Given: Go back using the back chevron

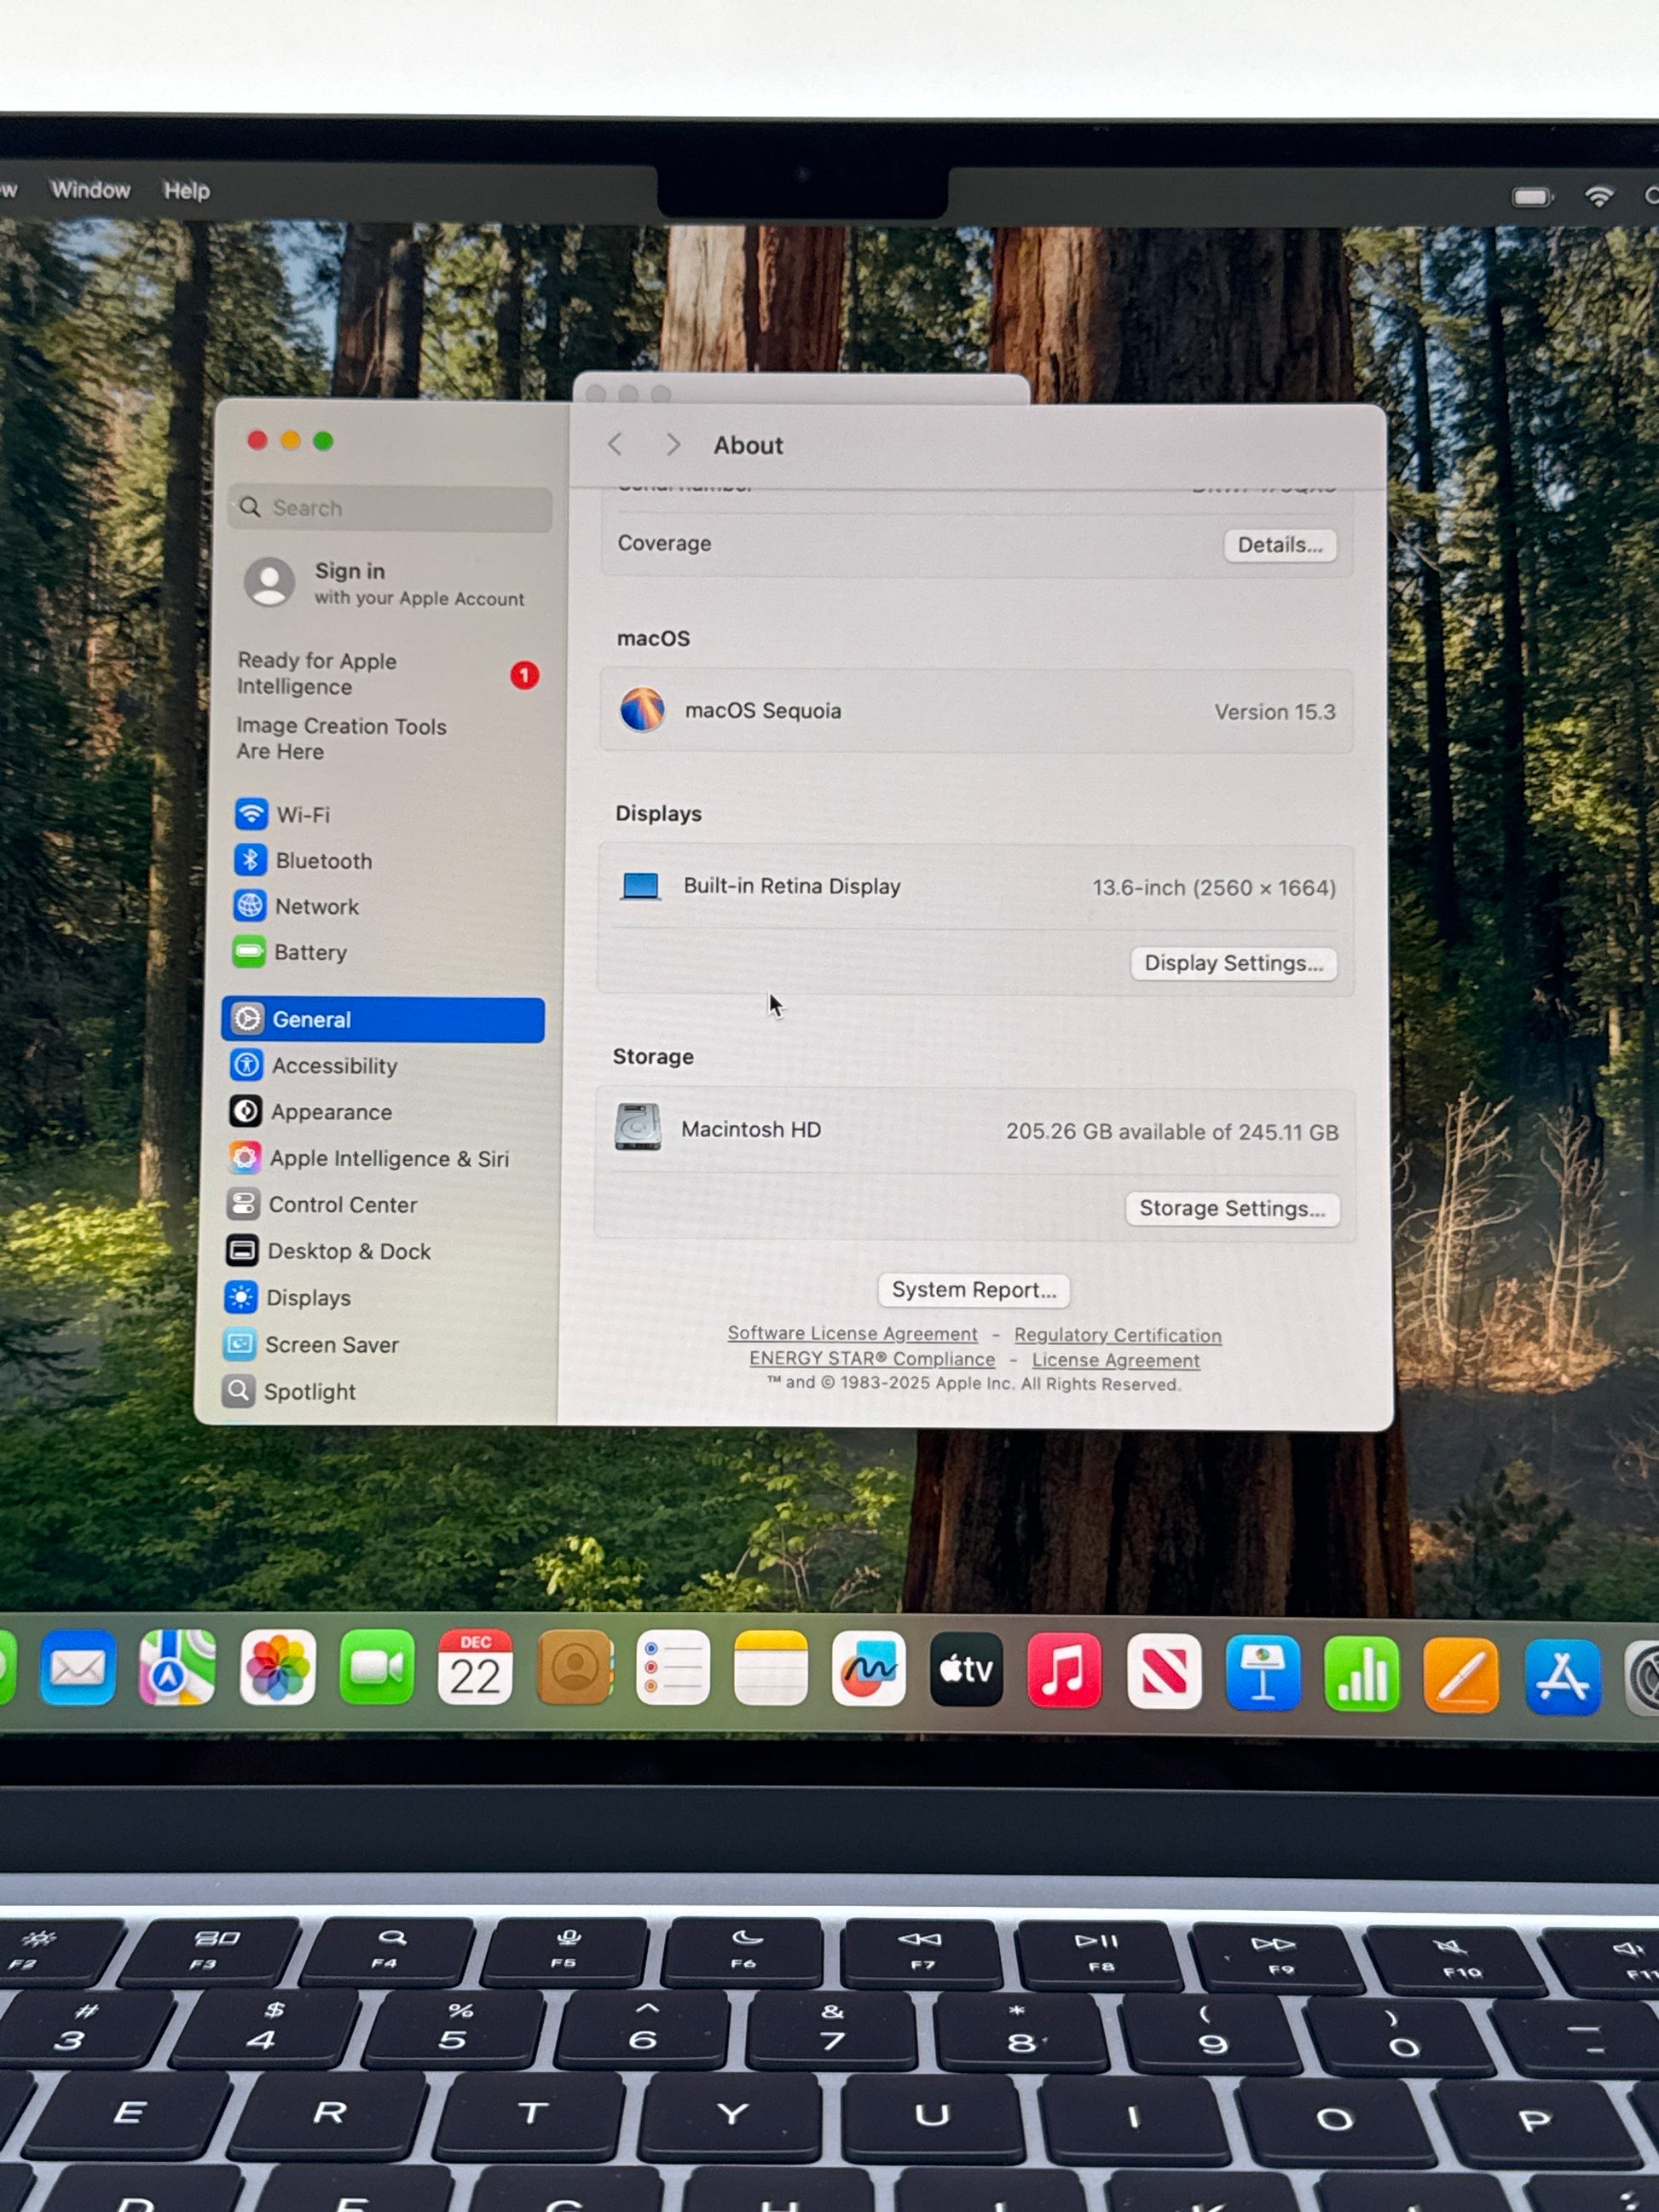Looking at the screenshot, I should (x=616, y=444).
